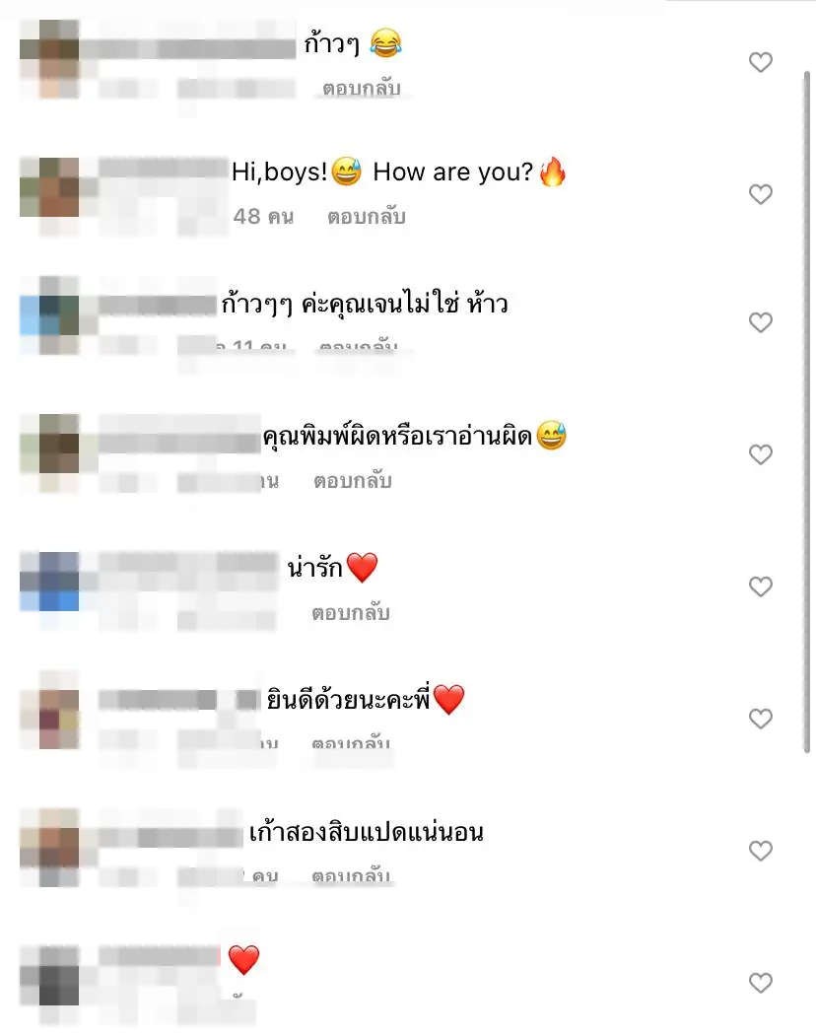Open avatar of the 'เก้าสองสิบแปดแน่นอน' commenter
This screenshot has height=1036, width=816.
click(x=49, y=848)
